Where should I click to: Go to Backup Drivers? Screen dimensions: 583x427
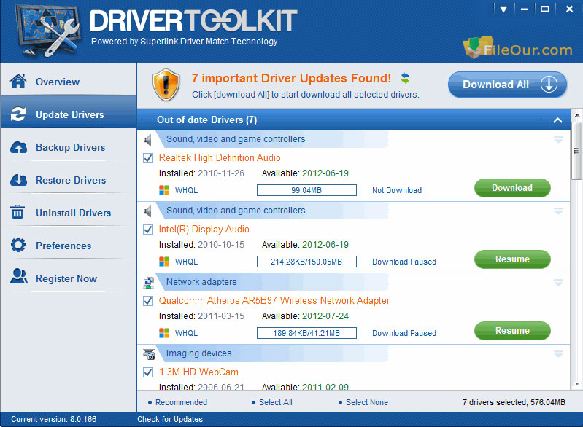tap(69, 147)
